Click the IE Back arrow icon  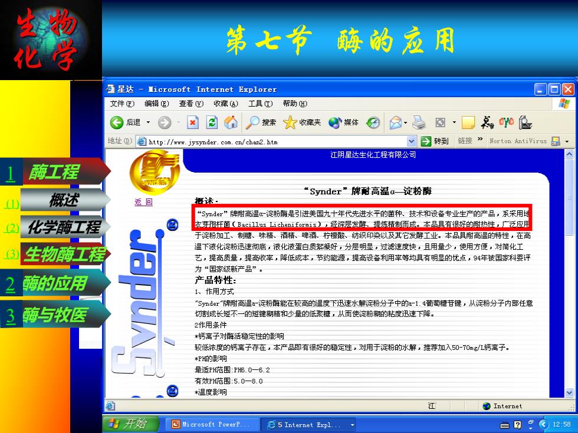pos(117,123)
